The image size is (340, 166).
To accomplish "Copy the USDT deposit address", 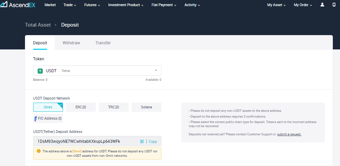I will coord(153,141).
